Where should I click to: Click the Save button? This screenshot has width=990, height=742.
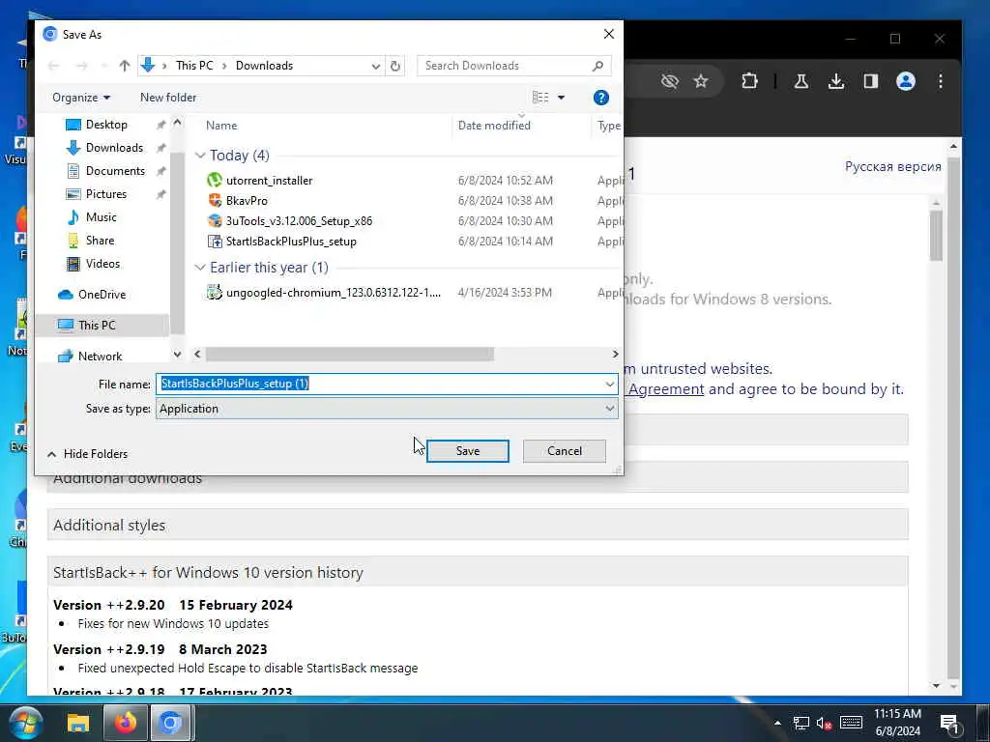tap(468, 451)
